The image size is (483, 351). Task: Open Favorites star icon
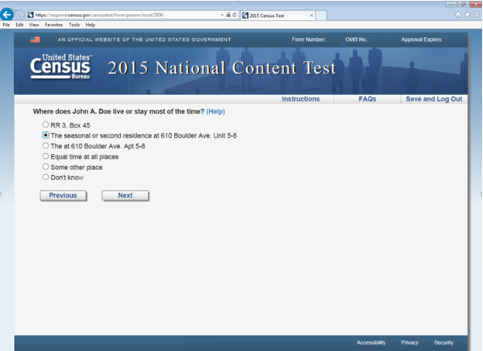coord(468,15)
